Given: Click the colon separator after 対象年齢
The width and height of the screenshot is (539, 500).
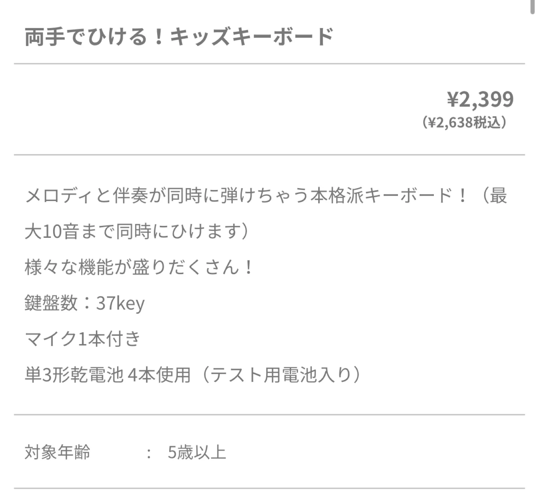Looking at the screenshot, I should coord(149,453).
